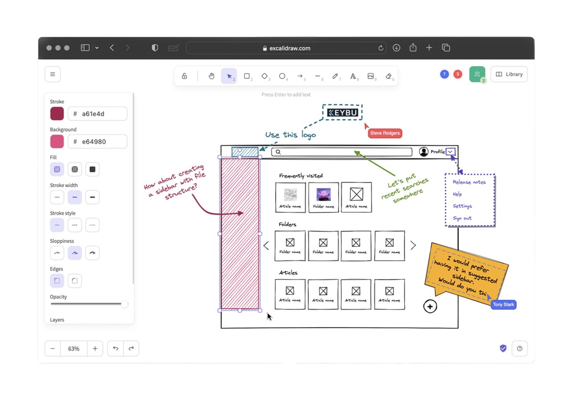The height and width of the screenshot is (400, 572).
Task: Click the 'Release notes' menu text
Action: click(x=469, y=182)
